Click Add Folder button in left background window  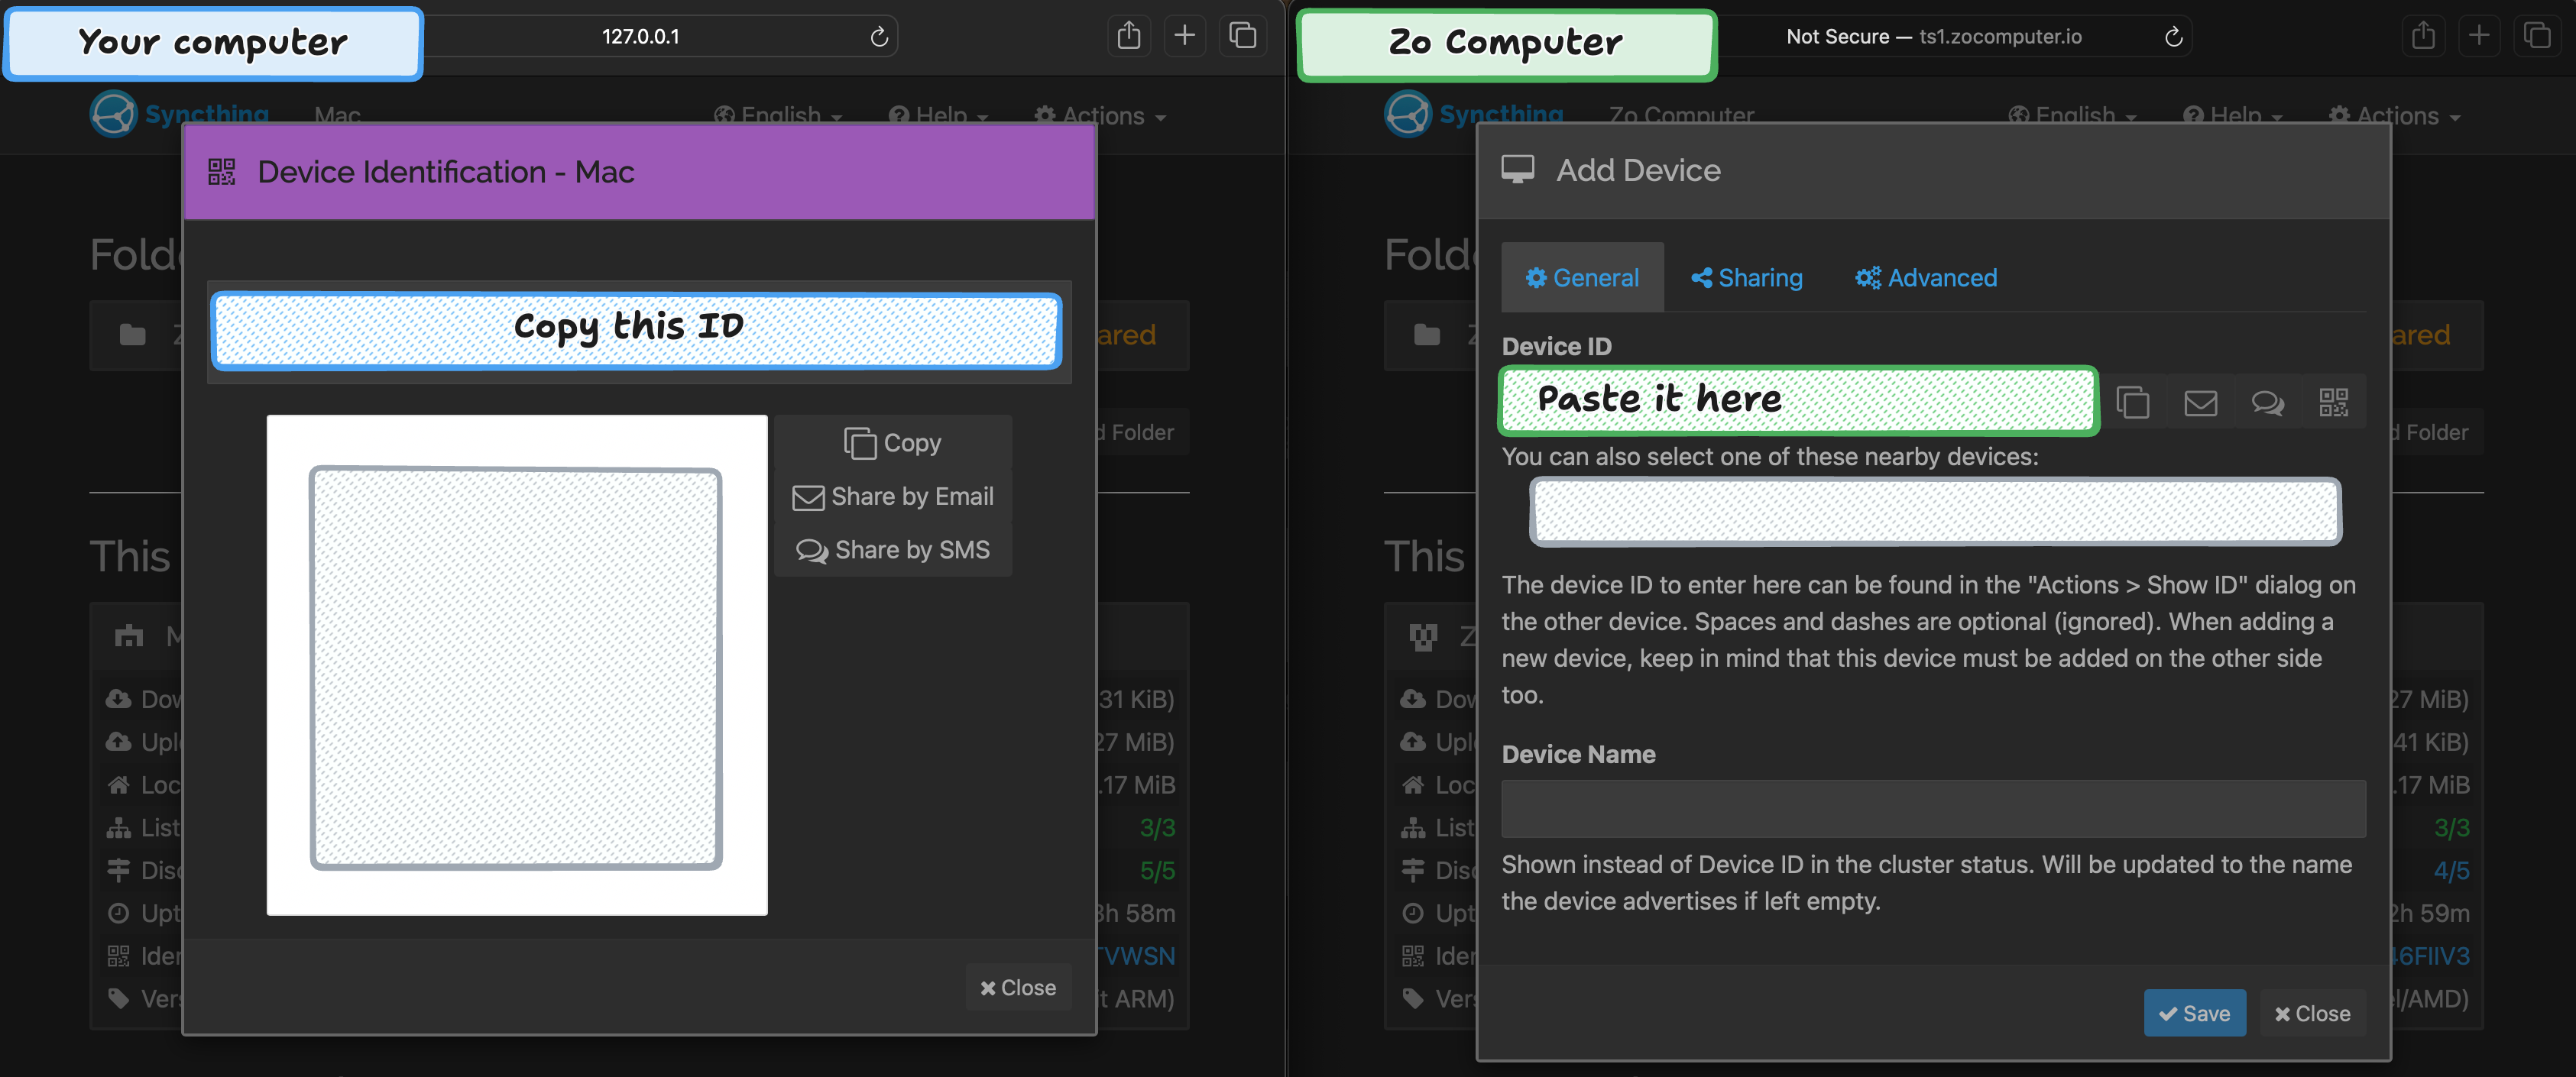(x=1142, y=432)
